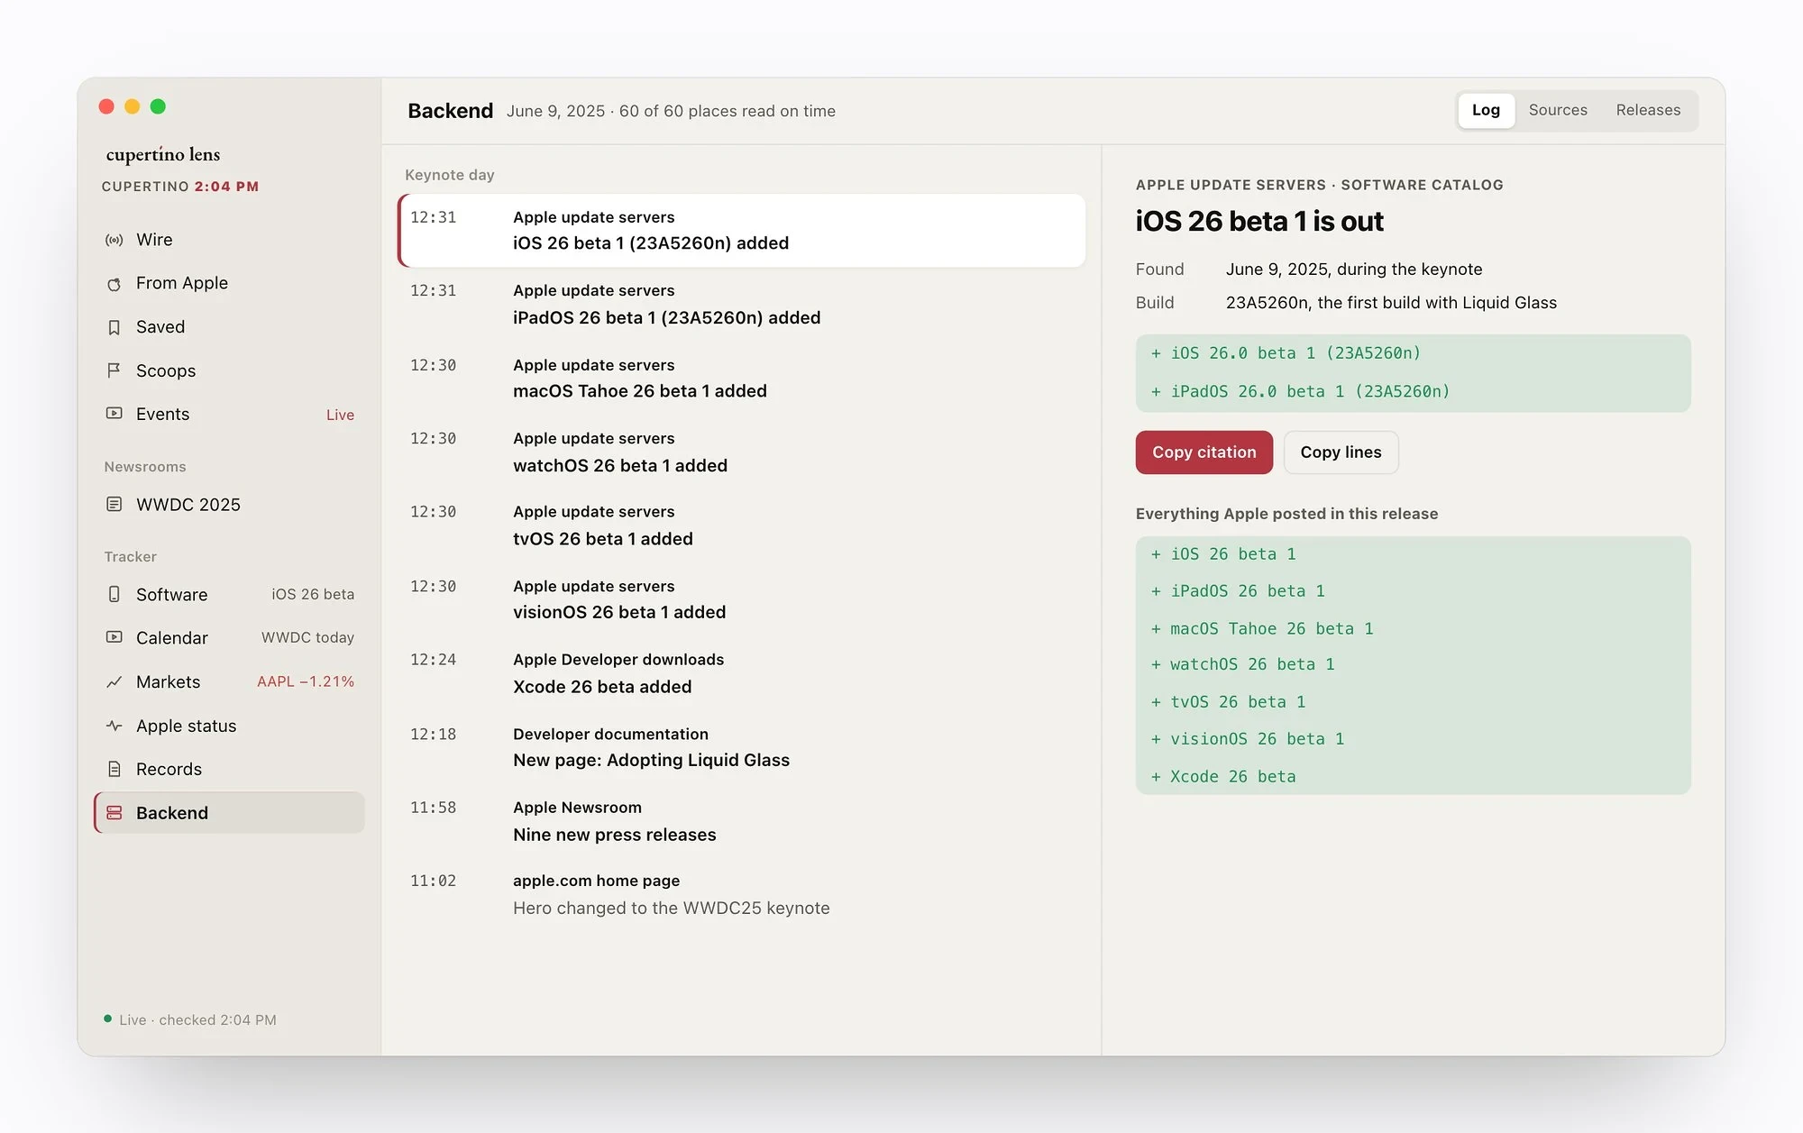Click the + Xcode 26 beta release line
The height and width of the screenshot is (1133, 1803).
tap(1223, 776)
